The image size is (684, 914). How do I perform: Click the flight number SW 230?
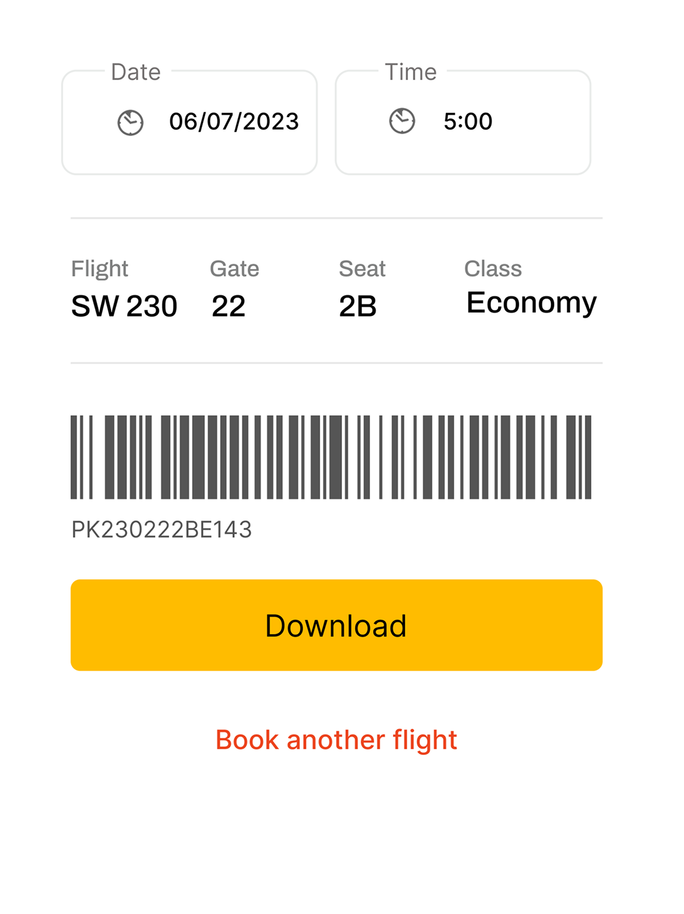point(124,306)
